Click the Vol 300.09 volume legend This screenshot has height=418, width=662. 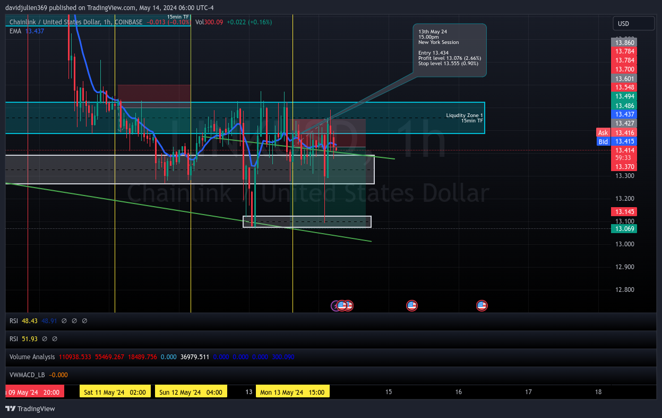click(210, 22)
